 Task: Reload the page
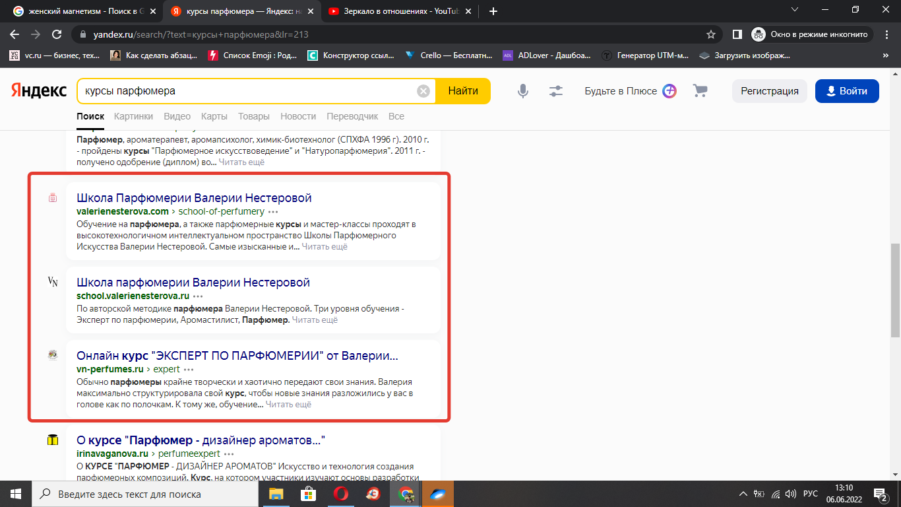(x=57, y=34)
